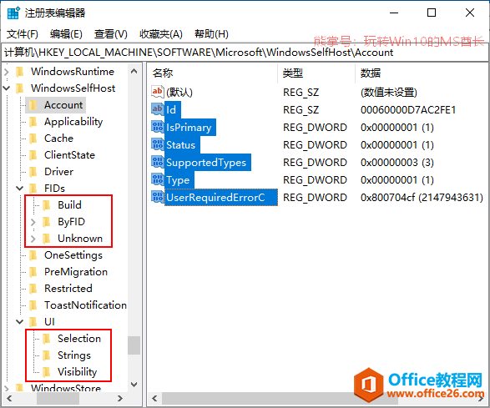Image resolution: width=490 pixels, height=408 pixels.
Task: Click the folder icon beside Selection
Action: (x=47, y=339)
